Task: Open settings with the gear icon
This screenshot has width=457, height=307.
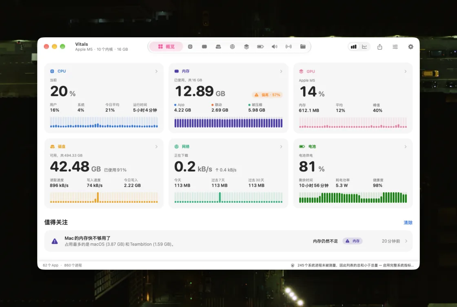Action: [x=410, y=47]
